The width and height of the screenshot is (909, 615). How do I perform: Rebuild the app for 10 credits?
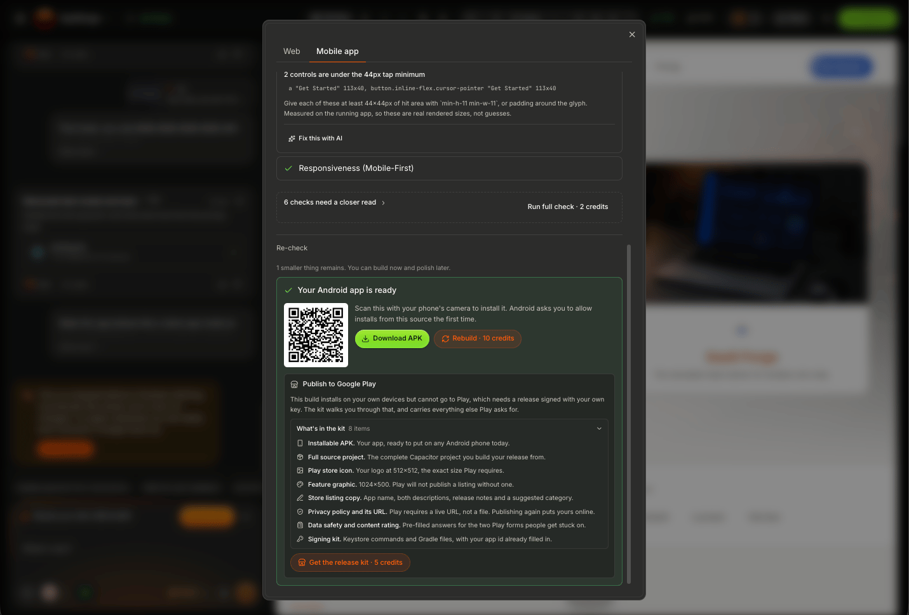coord(478,339)
